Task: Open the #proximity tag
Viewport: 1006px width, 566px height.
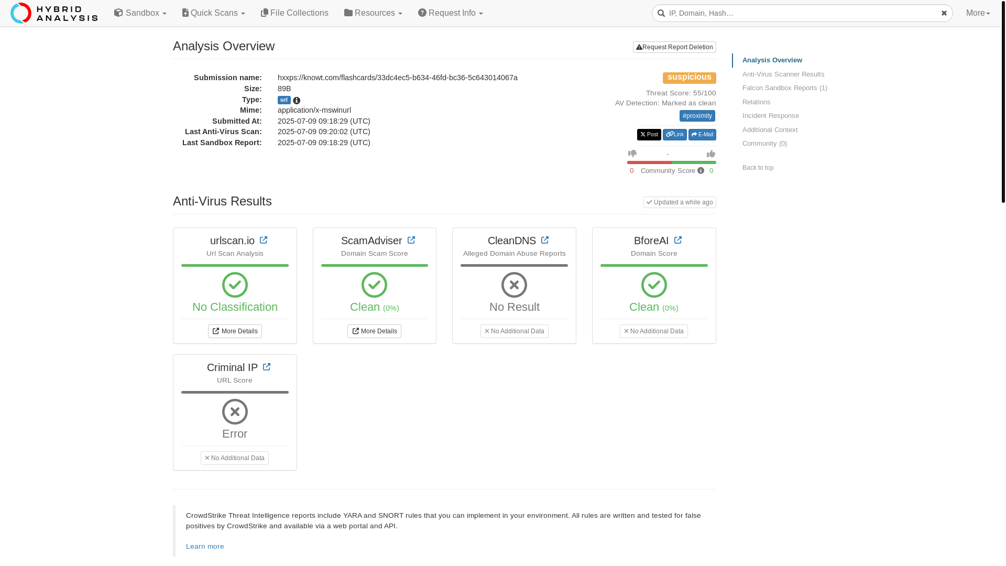Action: pyautogui.click(x=697, y=116)
